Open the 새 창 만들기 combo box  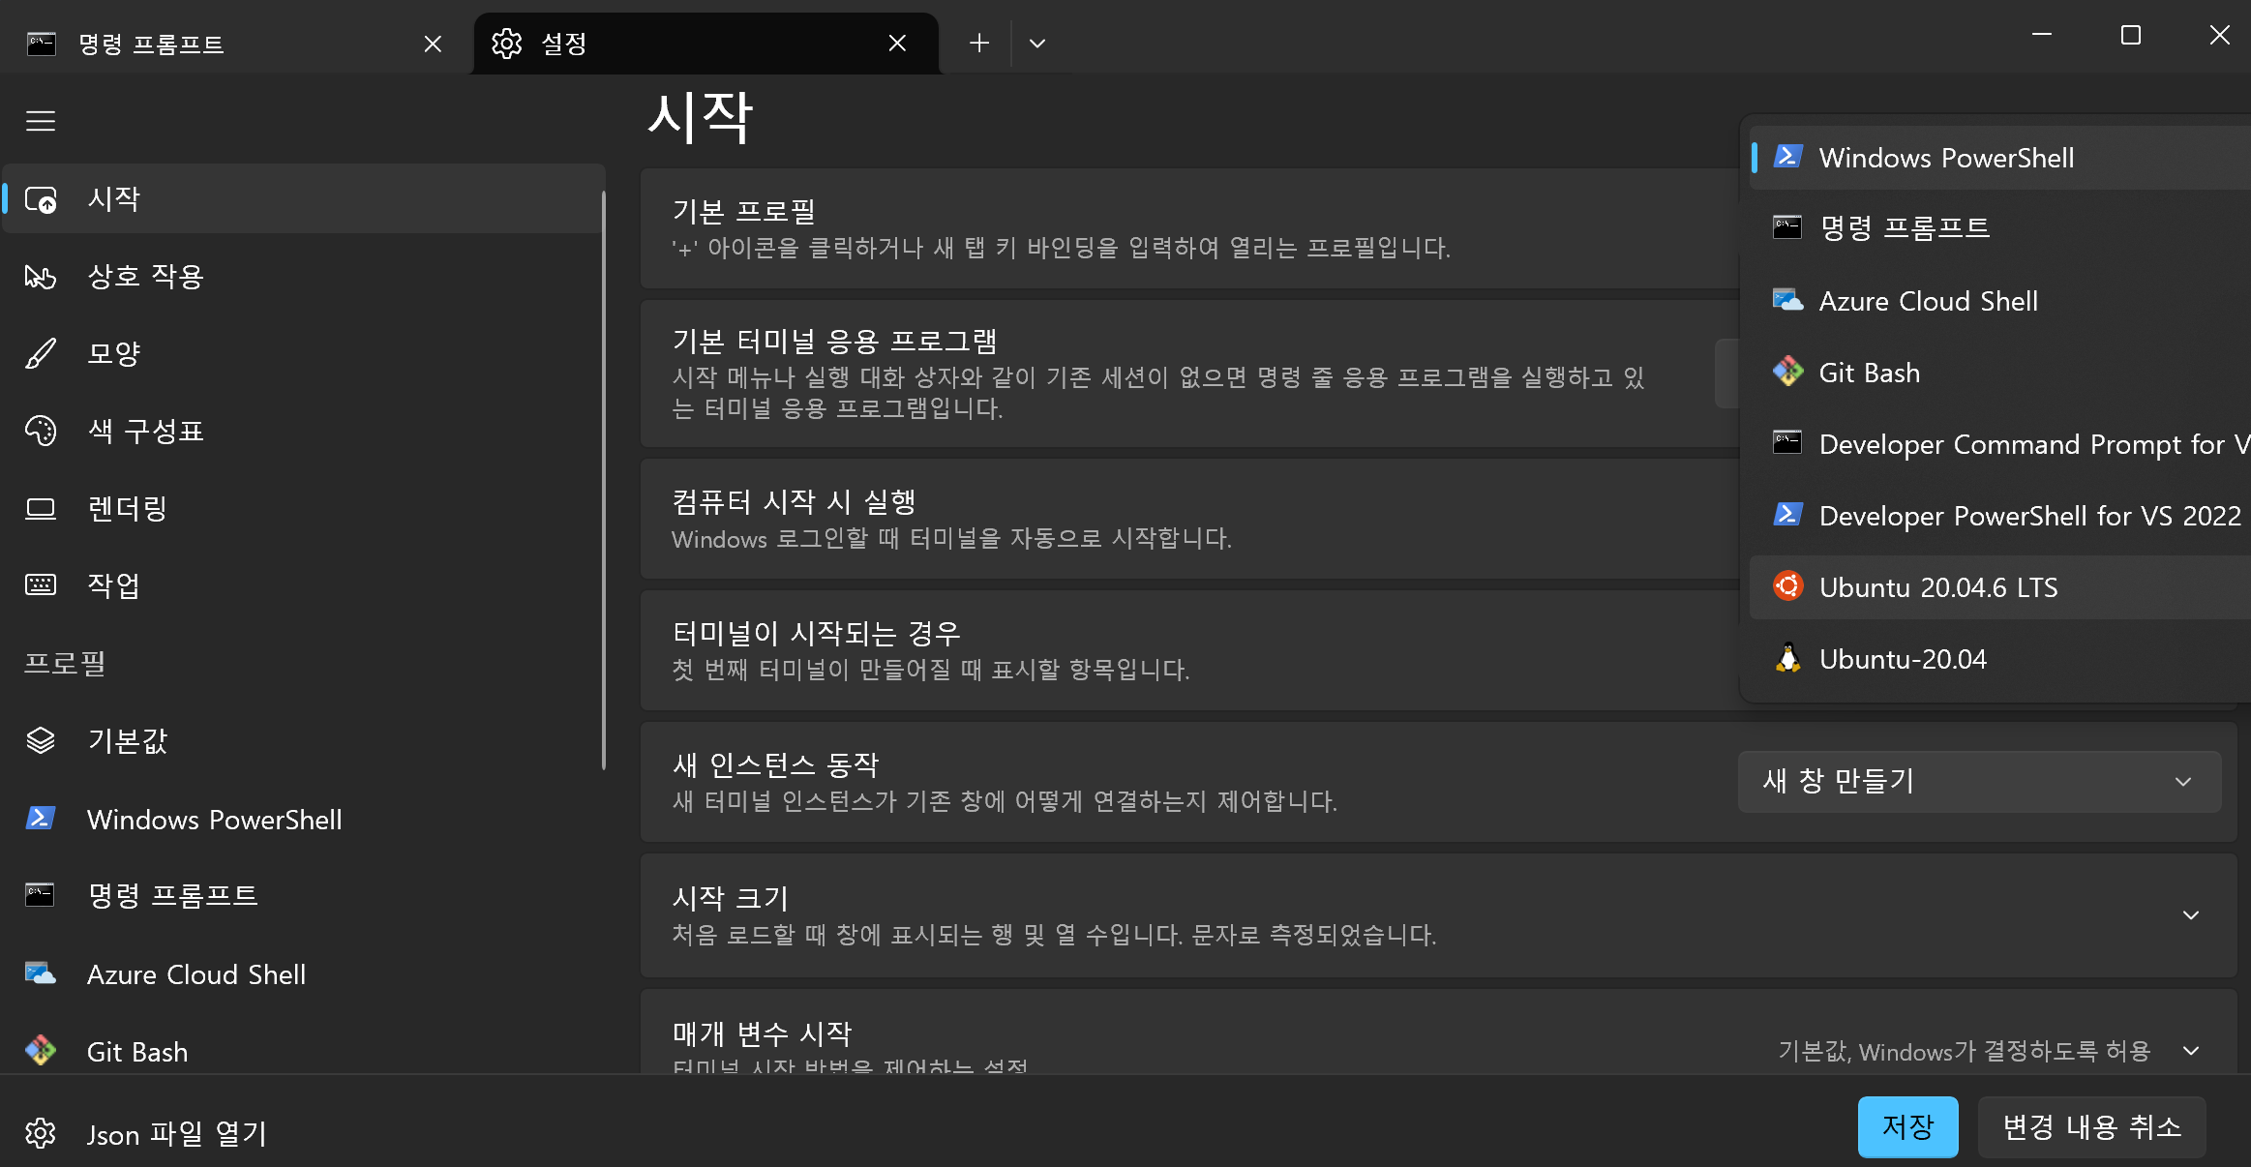[x=1980, y=781]
